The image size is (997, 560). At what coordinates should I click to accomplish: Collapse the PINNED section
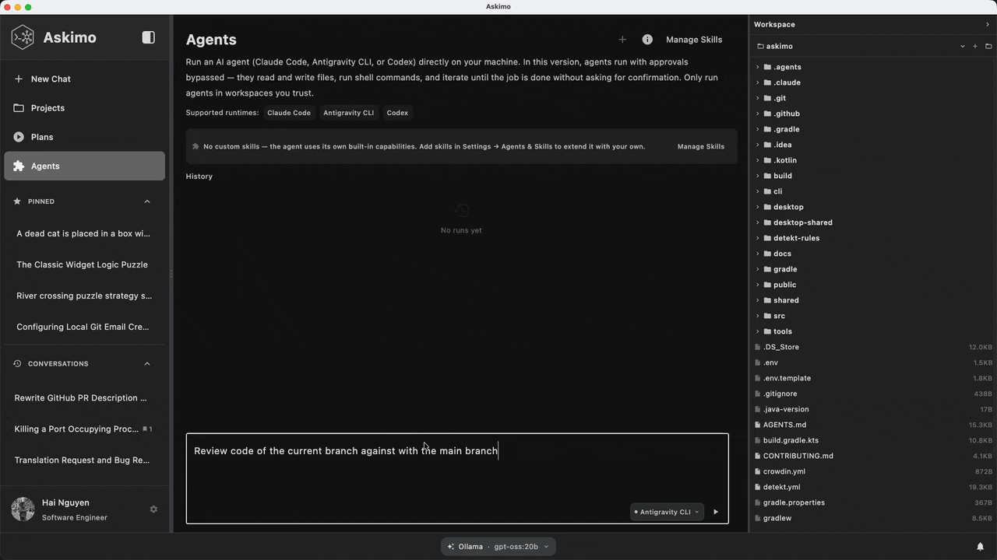(147, 201)
